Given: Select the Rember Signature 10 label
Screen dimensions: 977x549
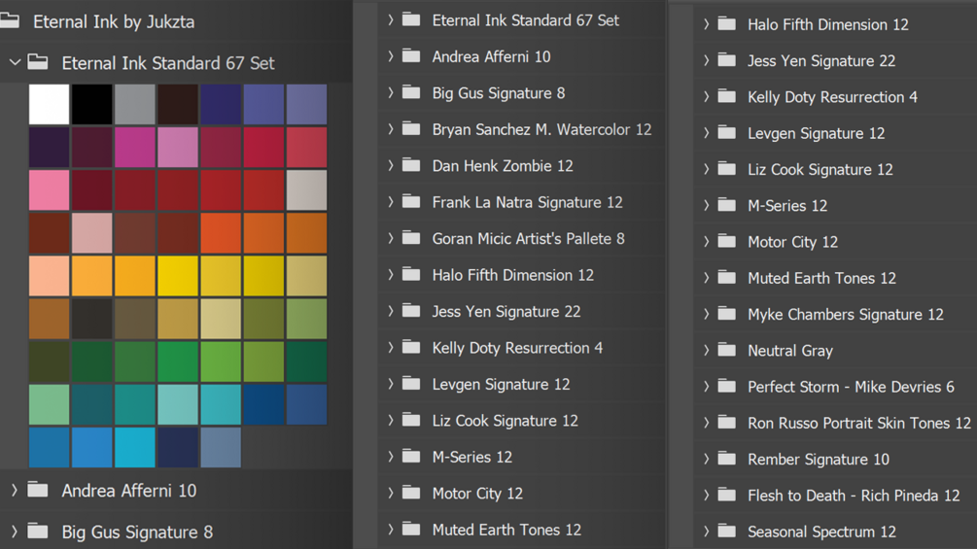Looking at the screenshot, I should pyautogui.click(x=819, y=459).
